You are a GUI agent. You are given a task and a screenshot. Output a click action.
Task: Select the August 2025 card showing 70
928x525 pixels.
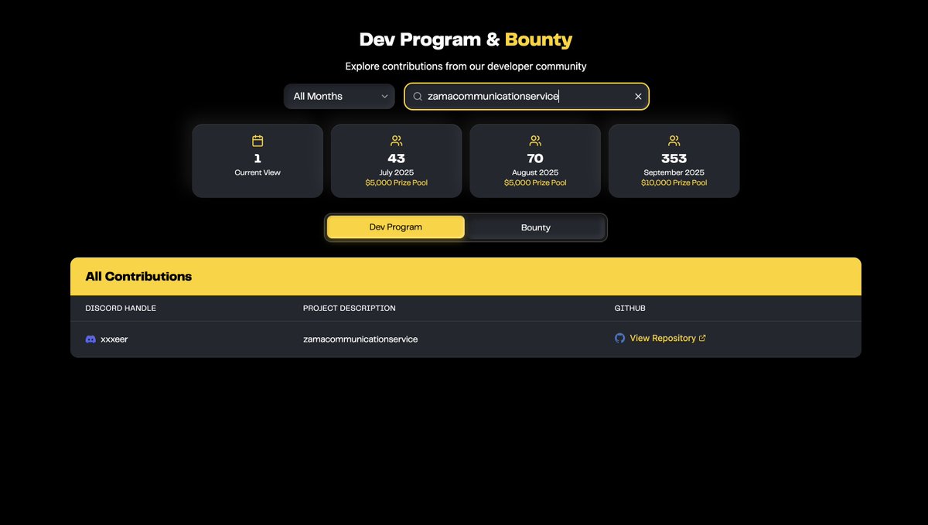pos(535,161)
